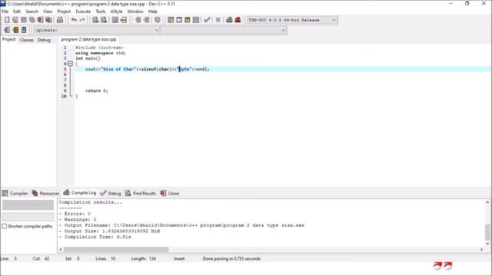Switch to the Compile Log bottom tab

80,192
